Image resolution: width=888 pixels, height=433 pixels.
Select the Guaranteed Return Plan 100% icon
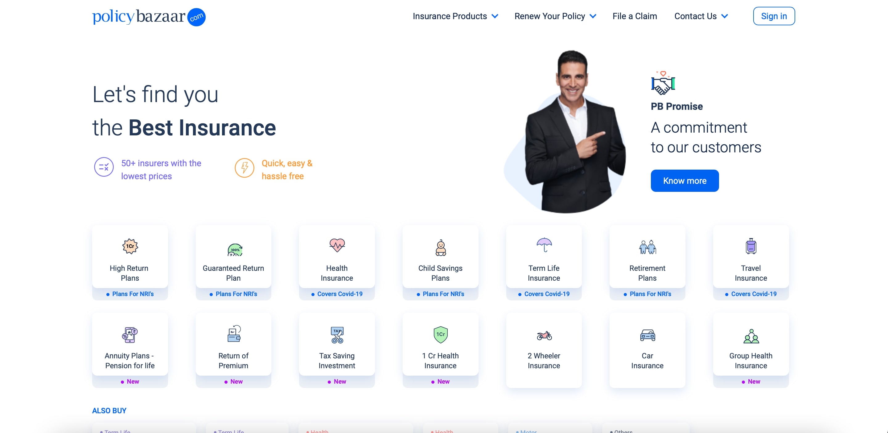click(x=234, y=249)
